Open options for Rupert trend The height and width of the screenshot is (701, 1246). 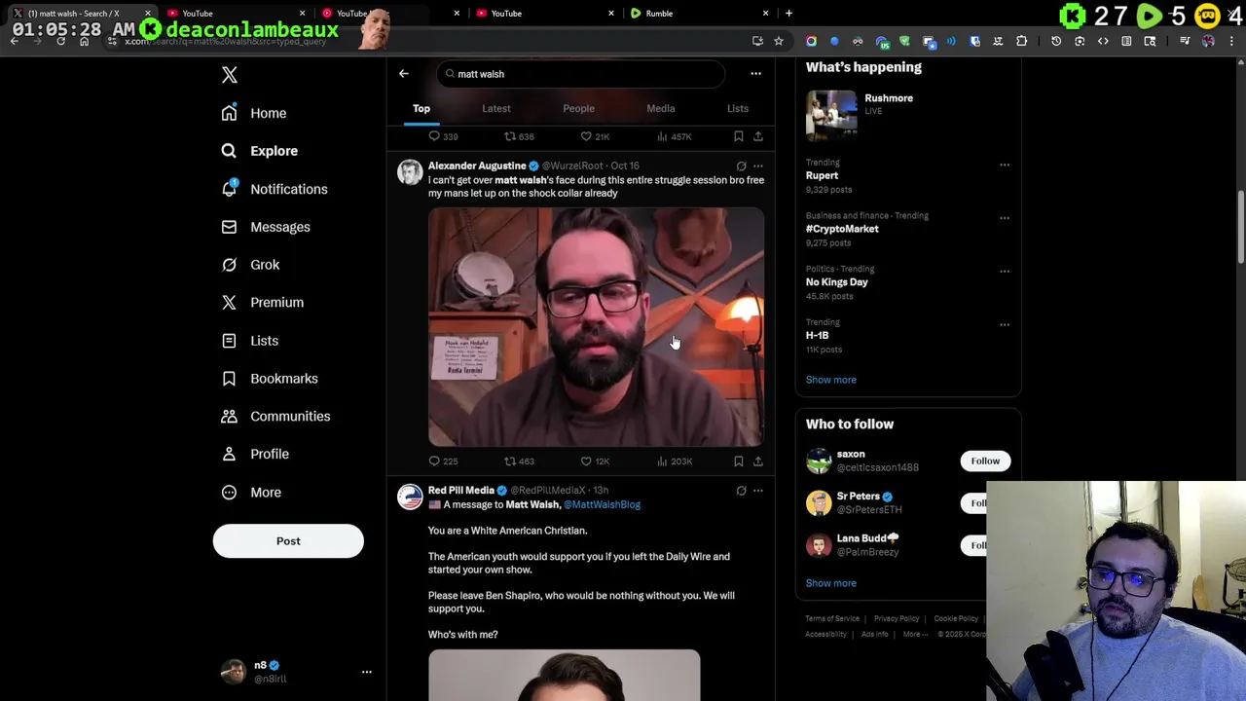click(1005, 165)
